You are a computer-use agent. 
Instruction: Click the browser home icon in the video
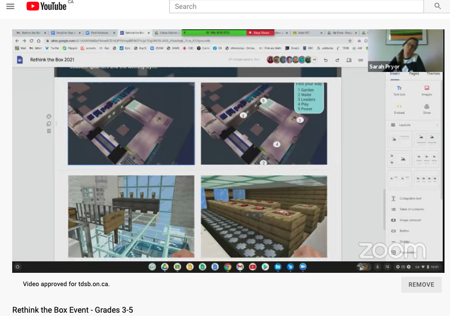pyautogui.click(x=39, y=41)
